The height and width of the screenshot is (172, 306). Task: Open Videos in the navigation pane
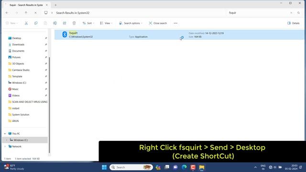tap(16, 96)
